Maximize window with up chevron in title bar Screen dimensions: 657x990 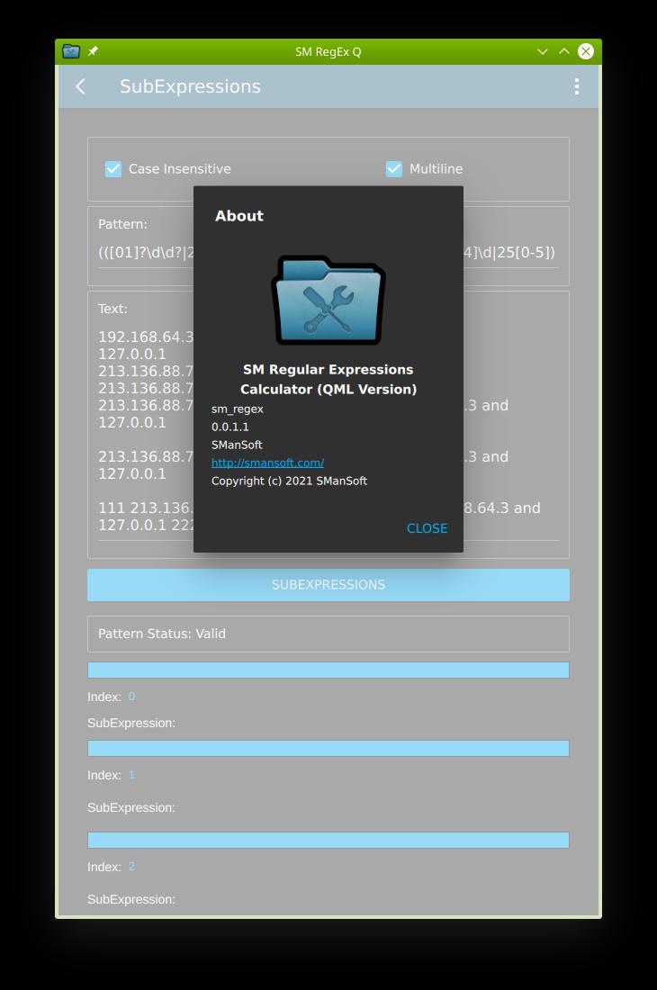click(563, 52)
